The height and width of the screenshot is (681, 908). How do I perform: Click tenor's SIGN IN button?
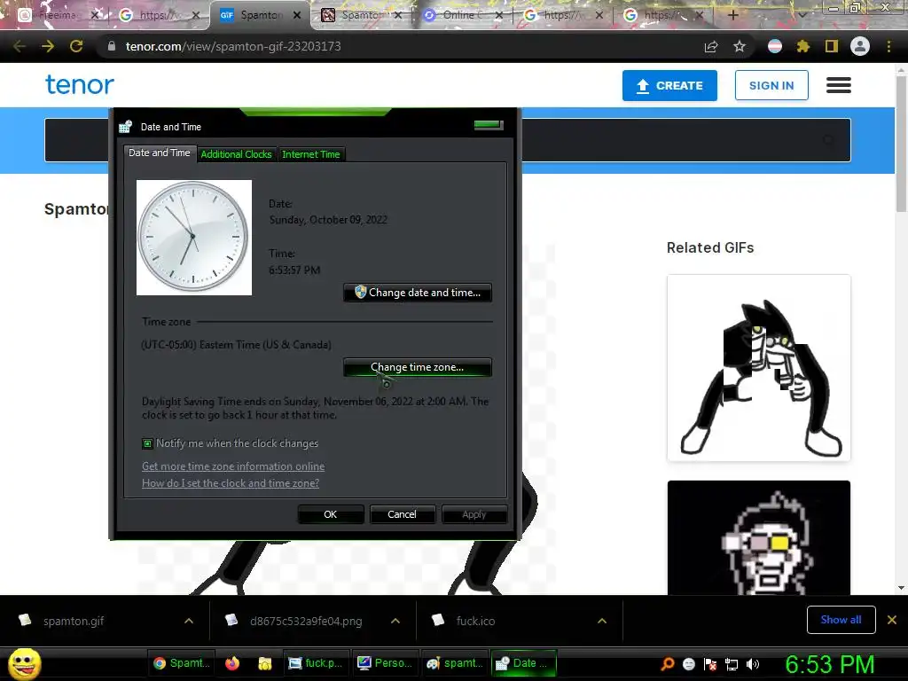(x=771, y=85)
